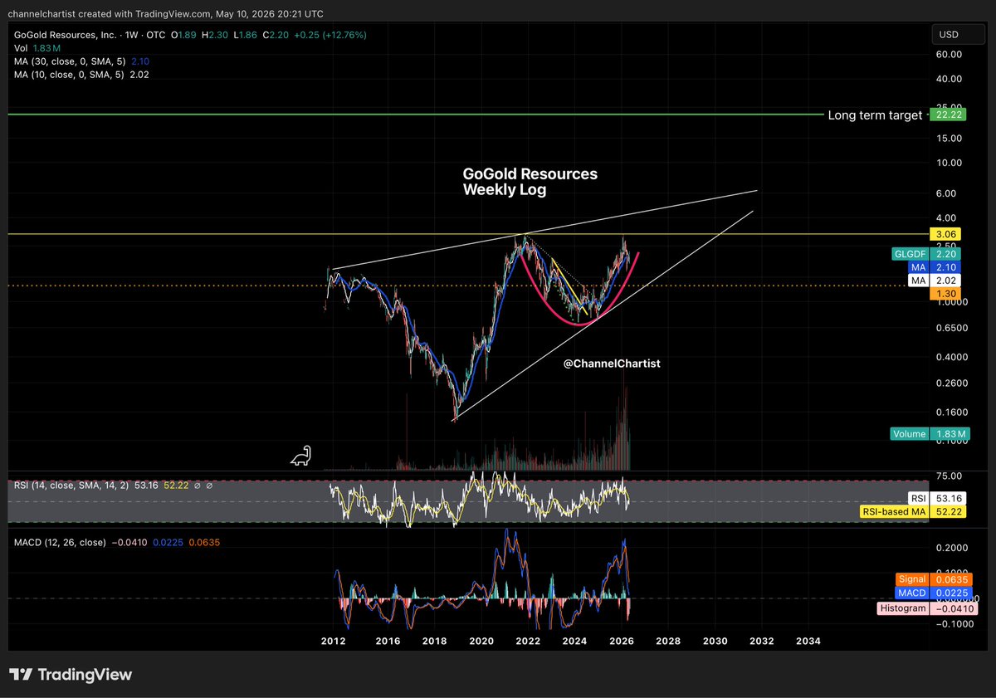Select the MA (10, close, 0, SMA, 5) legend
The height and width of the screenshot is (698, 996).
click(x=81, y=75)
